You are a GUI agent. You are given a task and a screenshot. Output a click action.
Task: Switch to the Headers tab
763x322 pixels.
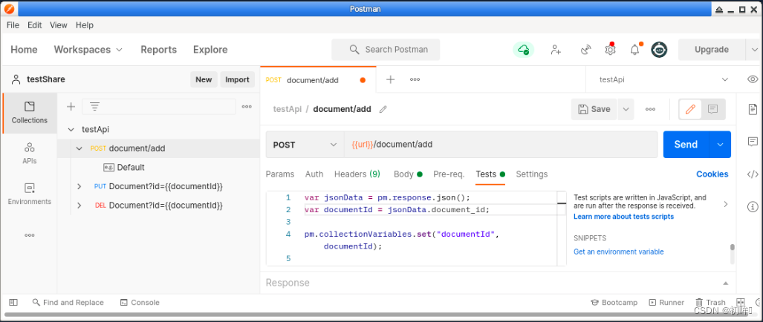(357, 174)
